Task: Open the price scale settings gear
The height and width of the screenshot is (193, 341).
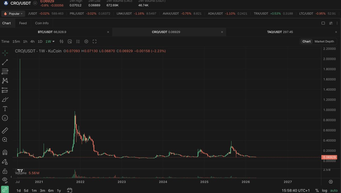Action: pos(331,182)
